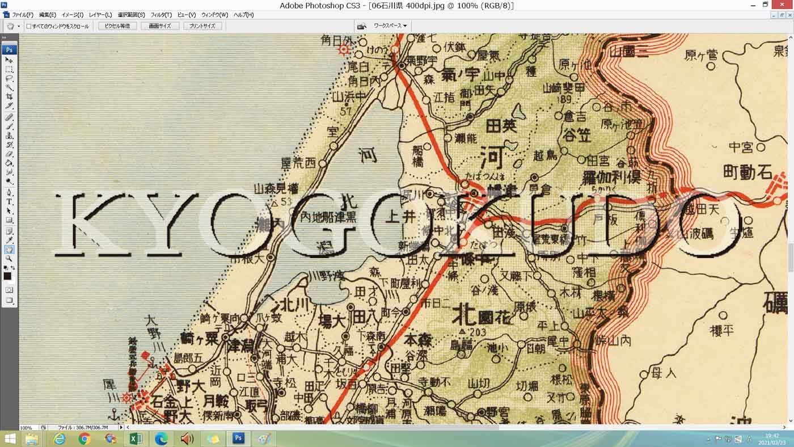Open the ファイル(F) menu
794x447 pixels.
point(23,15)
